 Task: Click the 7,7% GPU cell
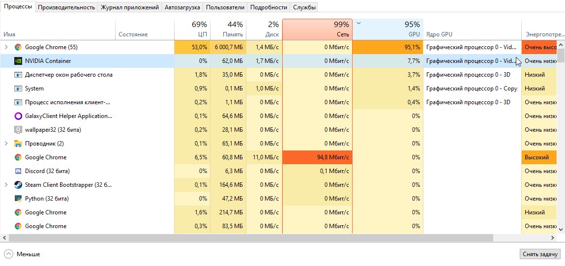[x=387, y=61]
